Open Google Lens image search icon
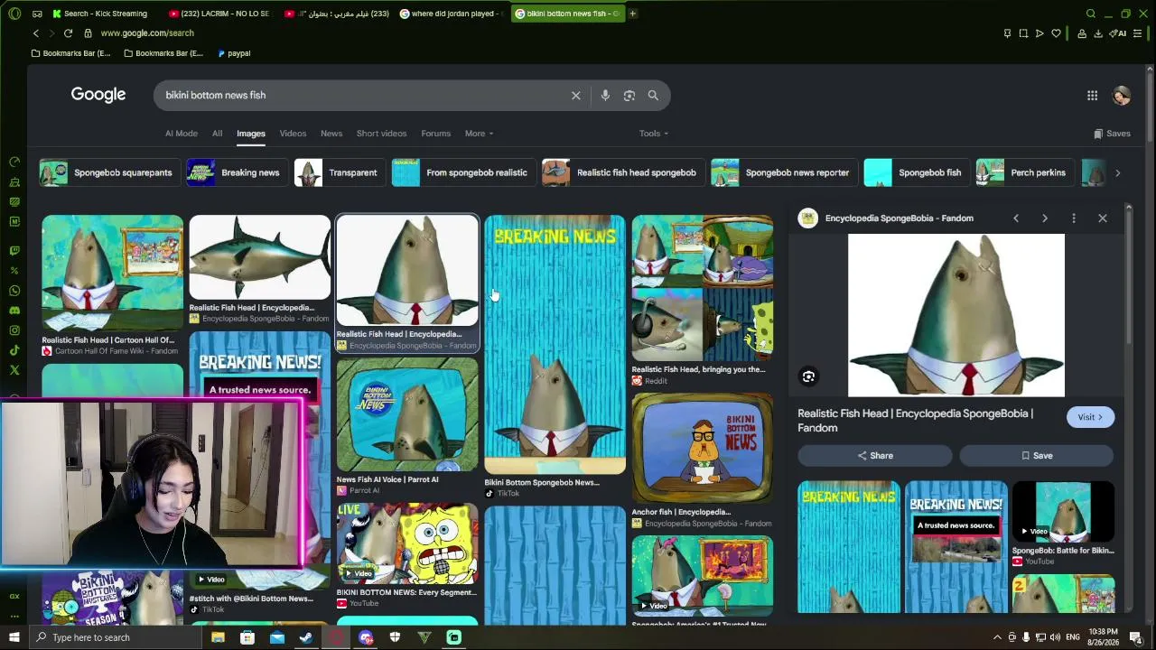This screenshot has width=1156, height=650. pos(629,96)
